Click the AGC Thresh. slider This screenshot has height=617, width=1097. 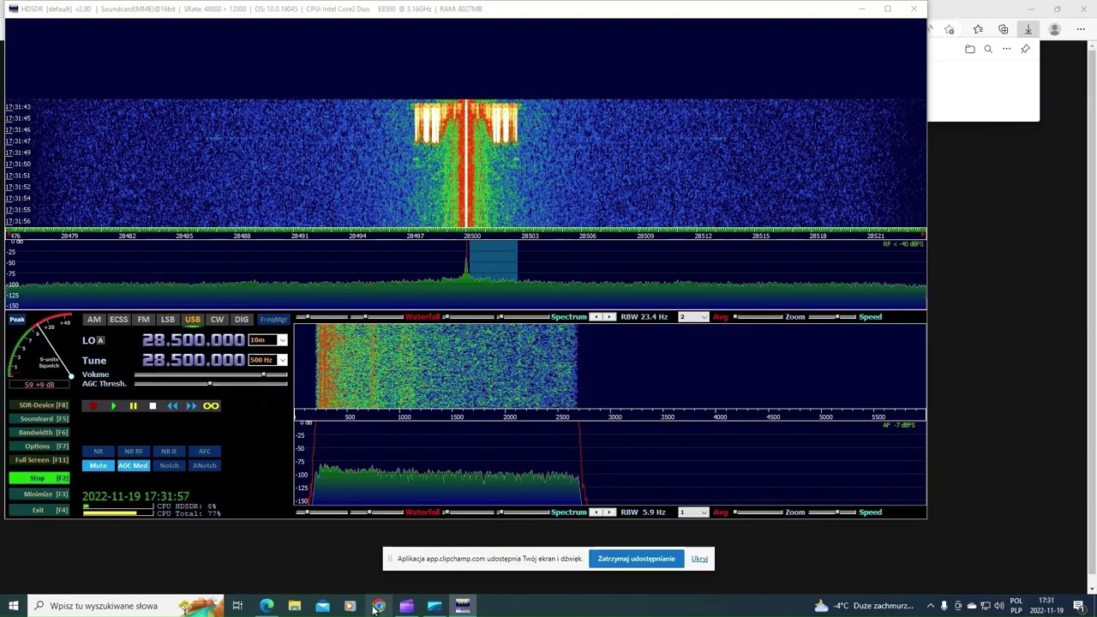[x=211, y=384]
